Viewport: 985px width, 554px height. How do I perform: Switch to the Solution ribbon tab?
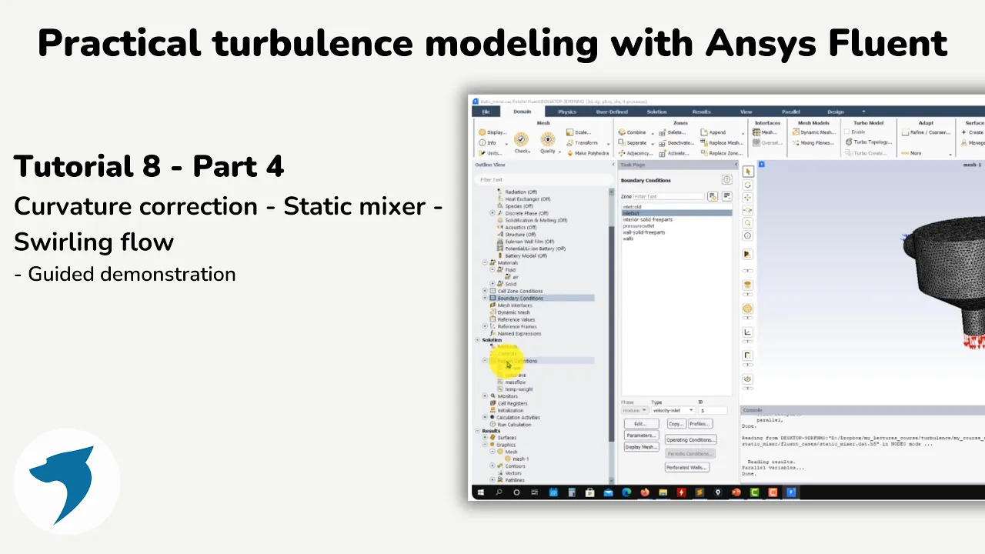pyautogui.click(x=656, y=112)
